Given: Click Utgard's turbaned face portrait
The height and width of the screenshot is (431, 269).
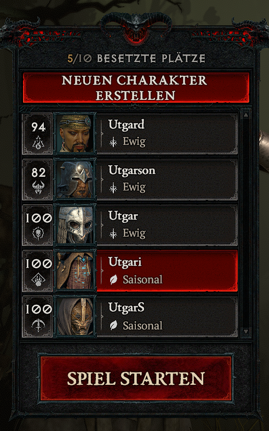Looking at the screenshot, I should tap(75, 133).
